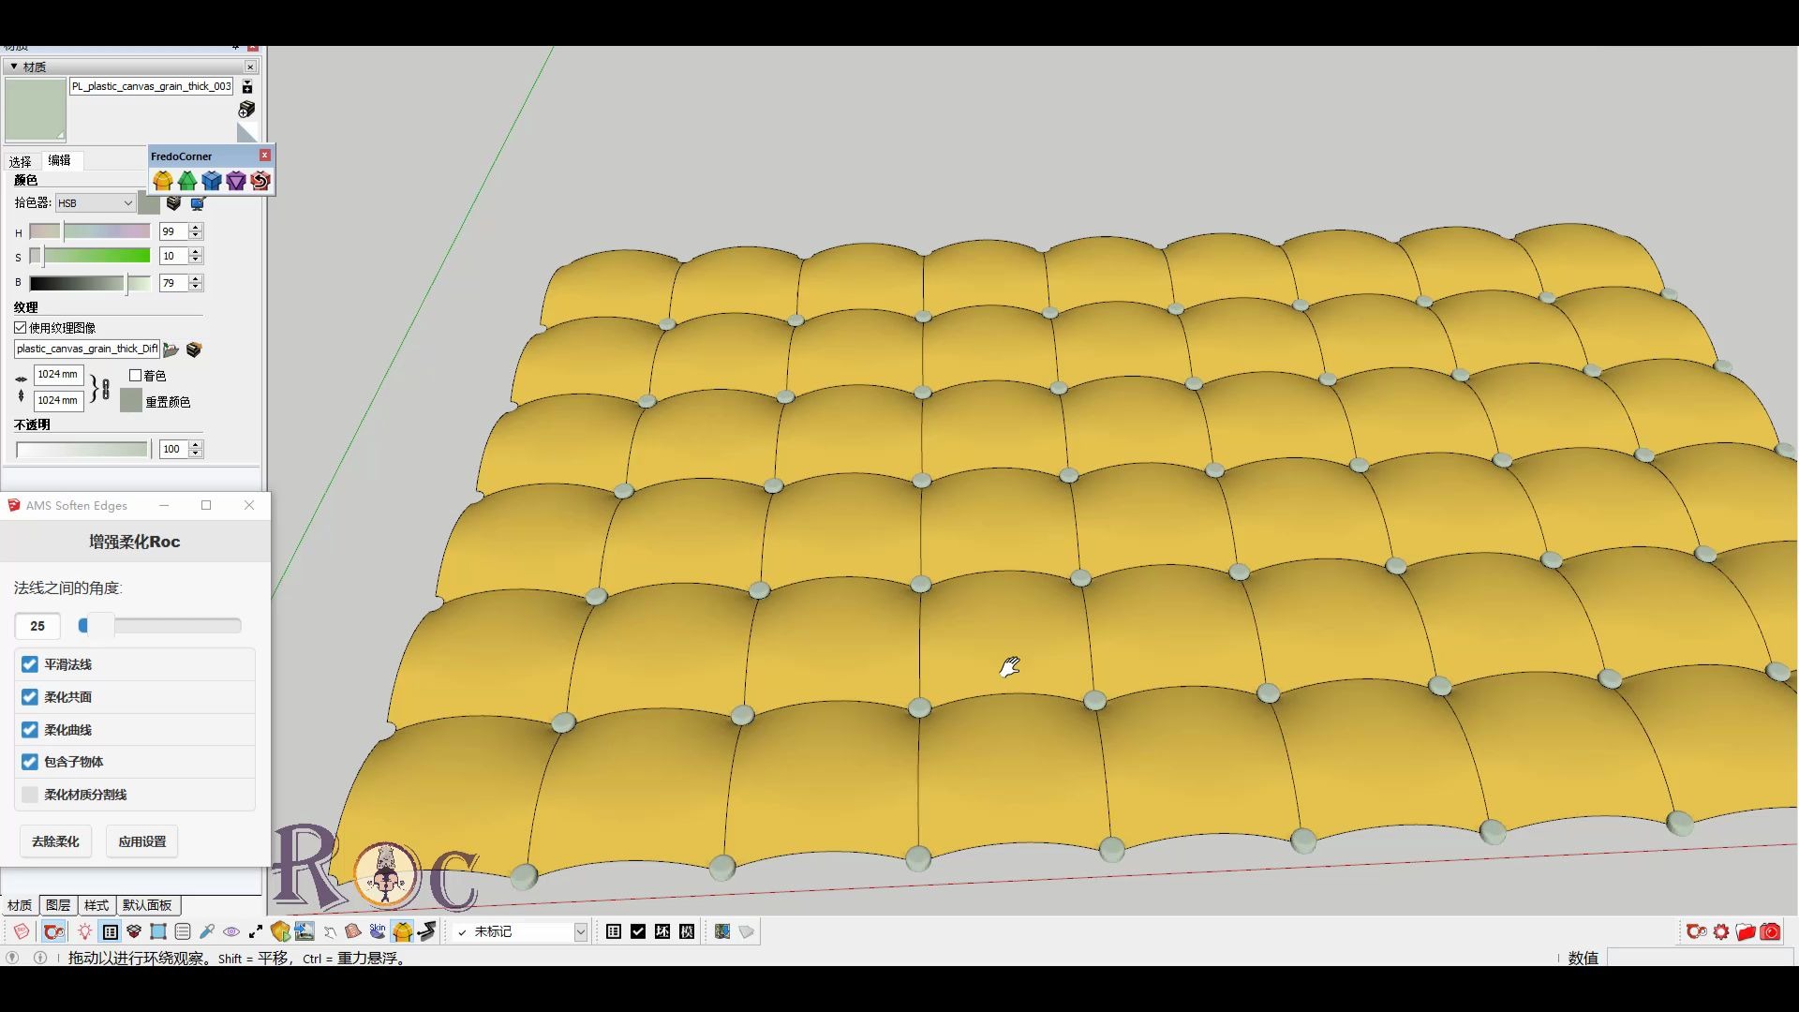Image resolution: width=1799 pixels, height=1012 pixels.
Task: Click the angle value field showing 25
Action: click(37, 626)
